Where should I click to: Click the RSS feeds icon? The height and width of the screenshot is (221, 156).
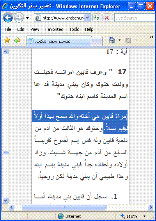(128, 41)
